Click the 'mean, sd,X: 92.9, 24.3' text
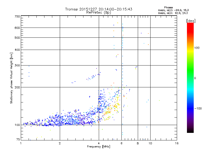Viewport: 208px width, 156px height. point(173,13)
